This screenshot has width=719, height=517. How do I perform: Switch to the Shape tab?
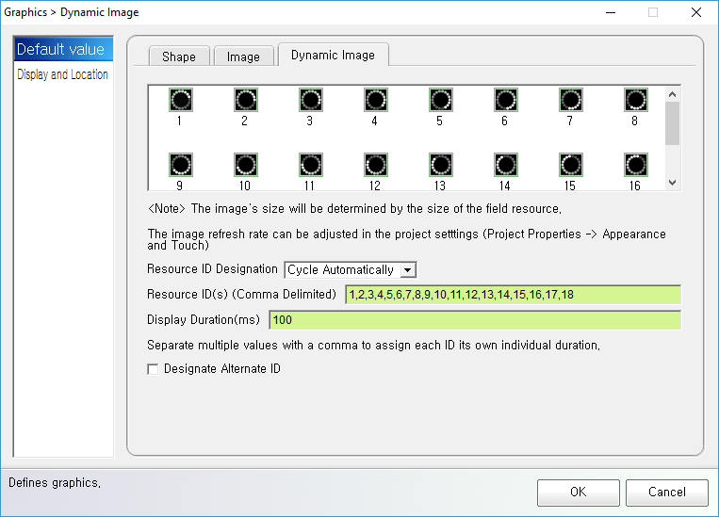179,57
